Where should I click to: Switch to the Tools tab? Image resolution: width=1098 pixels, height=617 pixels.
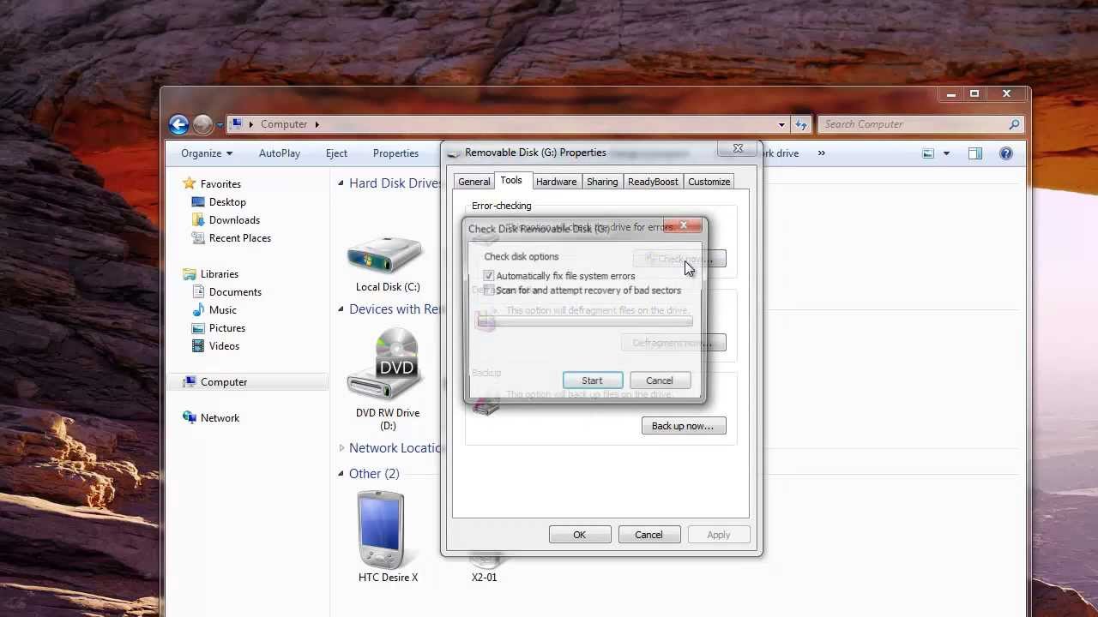point(511,180)
